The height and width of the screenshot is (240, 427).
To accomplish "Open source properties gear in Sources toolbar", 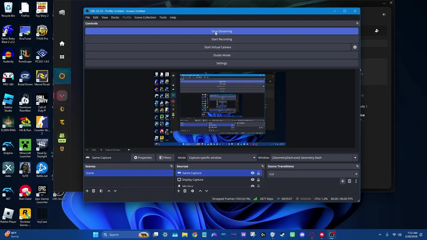I will (192, 191).
